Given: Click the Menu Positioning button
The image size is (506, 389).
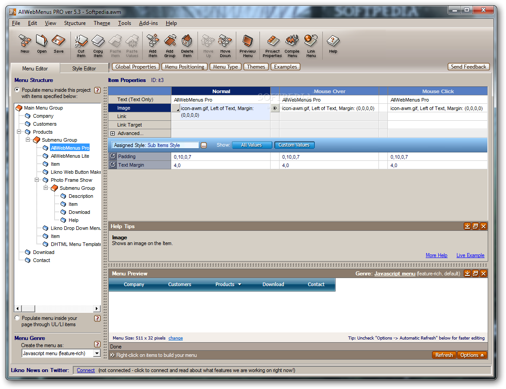Looking at the screenshot, I should 184,67.
